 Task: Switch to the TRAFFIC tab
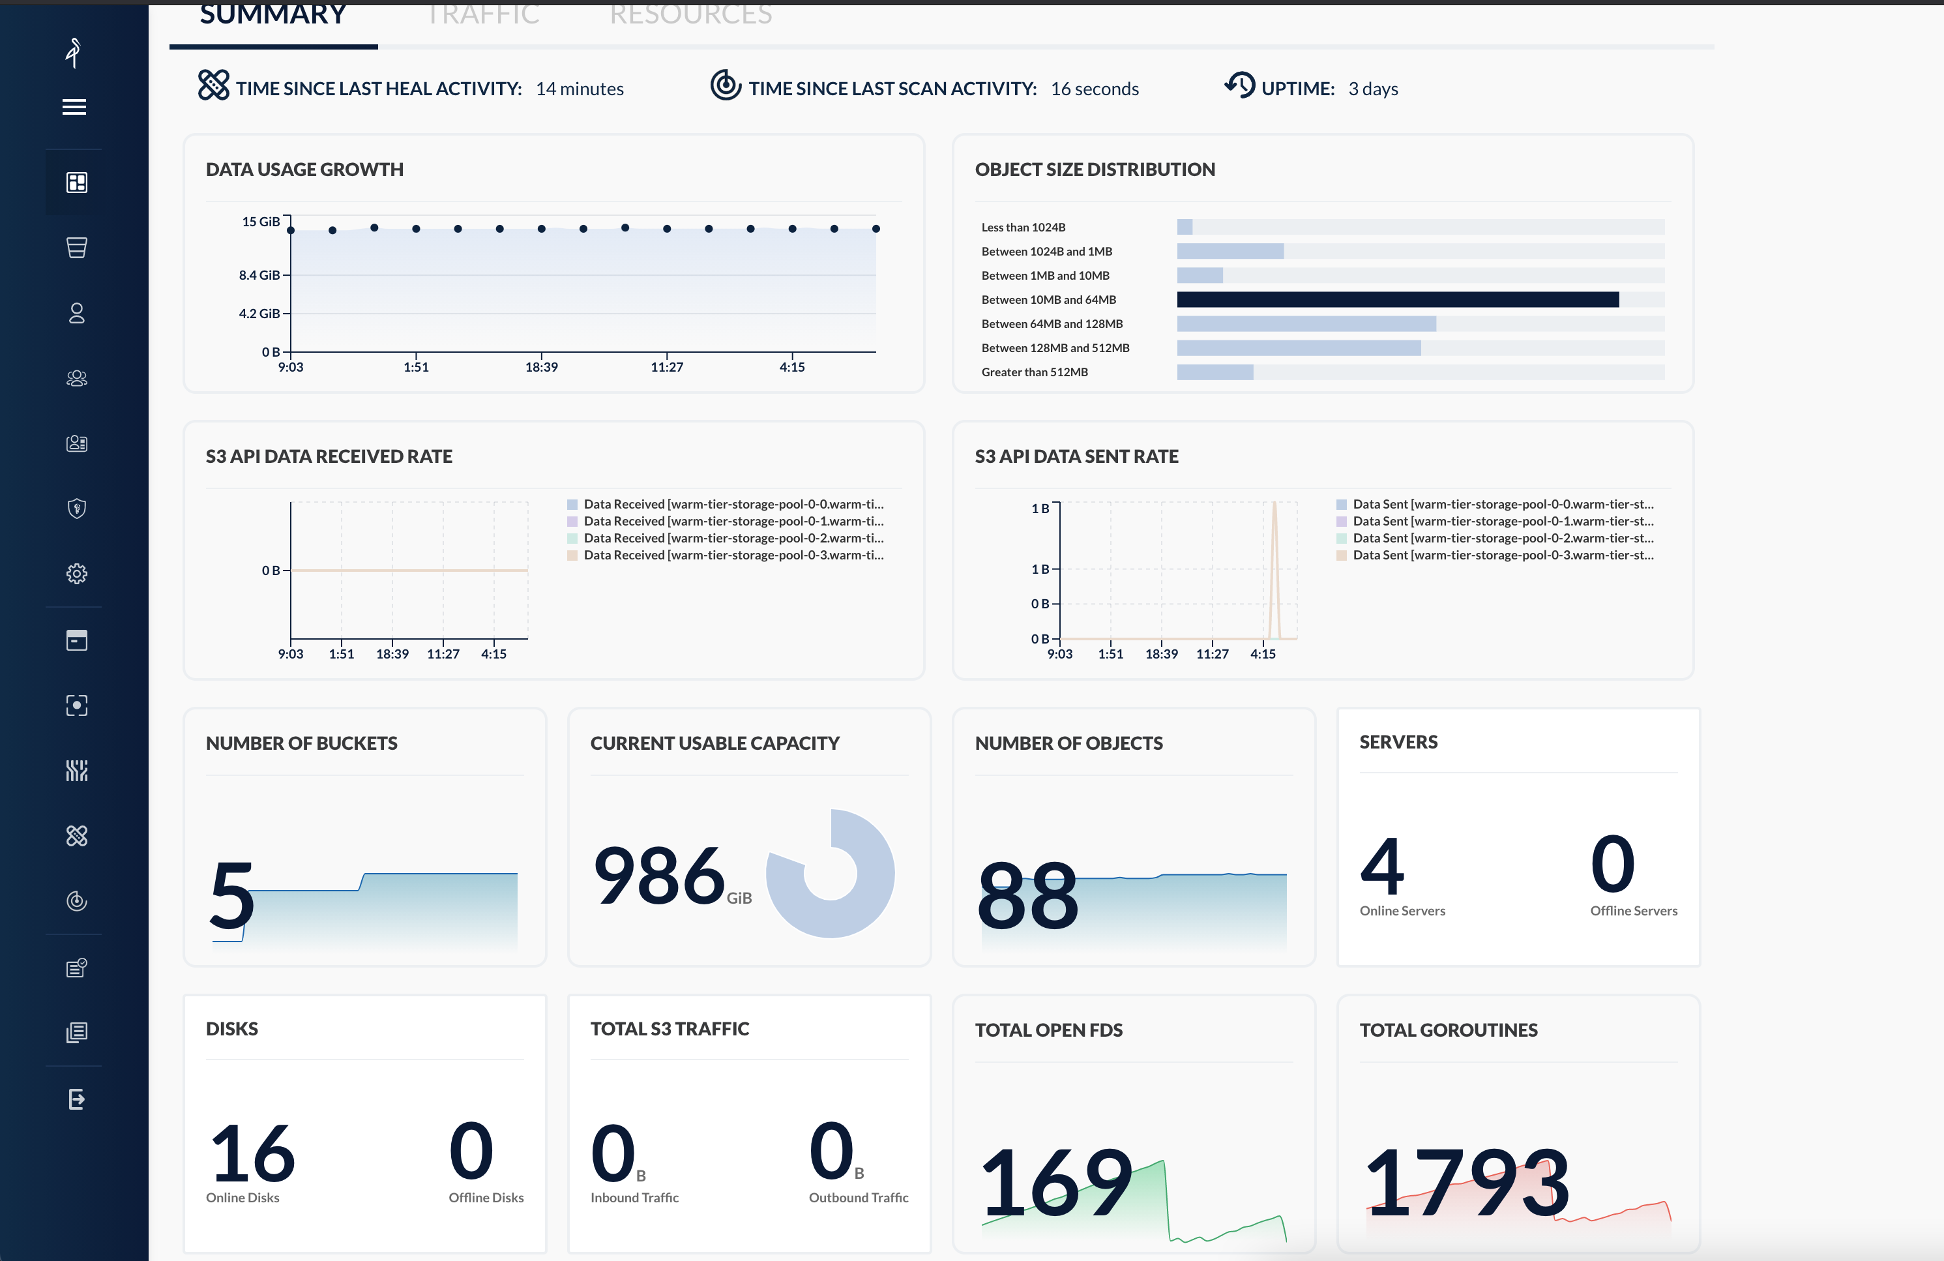point(482,15)
